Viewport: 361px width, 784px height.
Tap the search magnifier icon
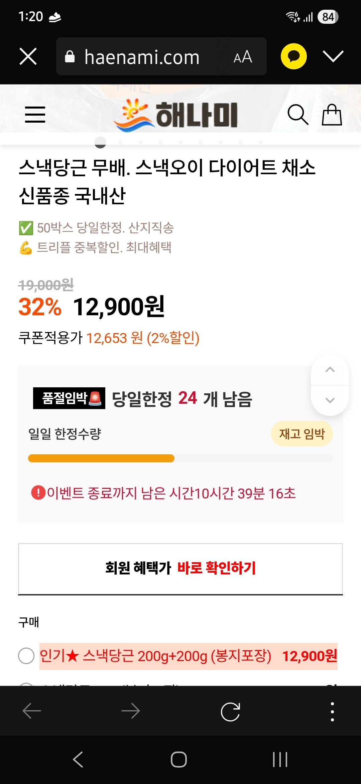(x=297, y=115)
